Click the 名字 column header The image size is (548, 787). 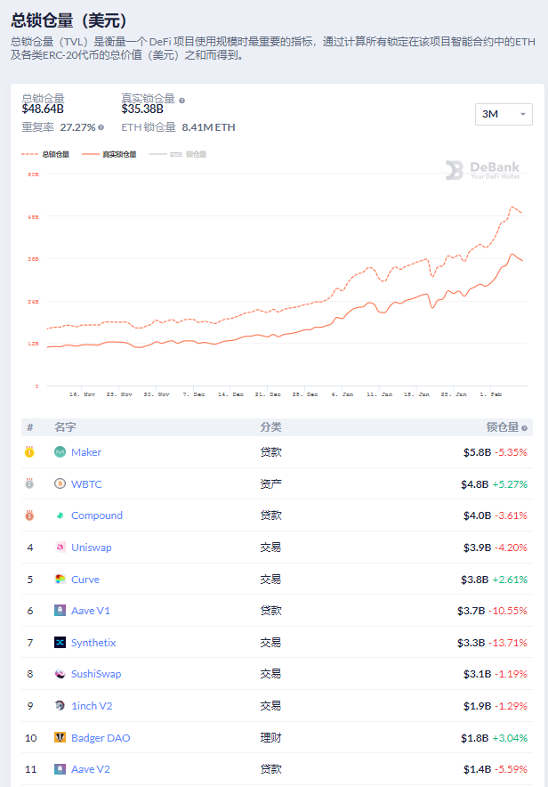pos(65,427)
